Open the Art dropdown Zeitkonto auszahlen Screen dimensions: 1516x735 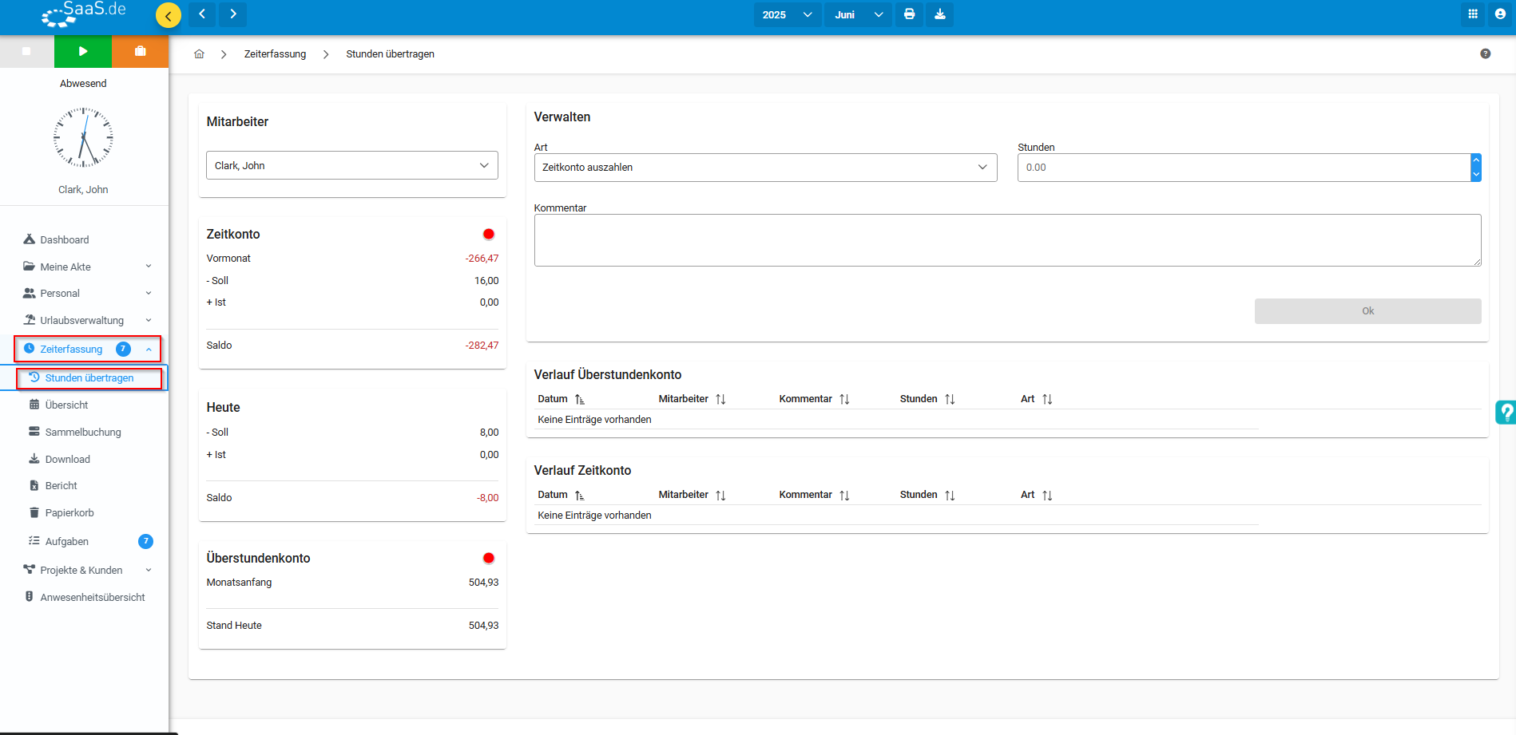764,168
